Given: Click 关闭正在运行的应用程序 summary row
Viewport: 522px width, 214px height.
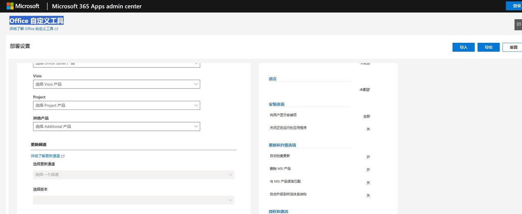Looking at the screenshot, I should 320,128.
